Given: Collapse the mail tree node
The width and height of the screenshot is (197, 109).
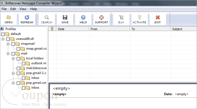Looking at the screenshot, I should pyautogui.click(x=8, y=54).
